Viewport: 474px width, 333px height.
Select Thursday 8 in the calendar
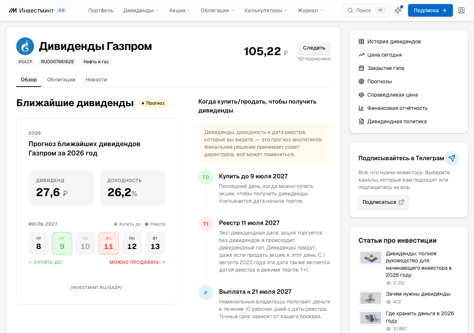pyautogui.click(x=39, y=243)
